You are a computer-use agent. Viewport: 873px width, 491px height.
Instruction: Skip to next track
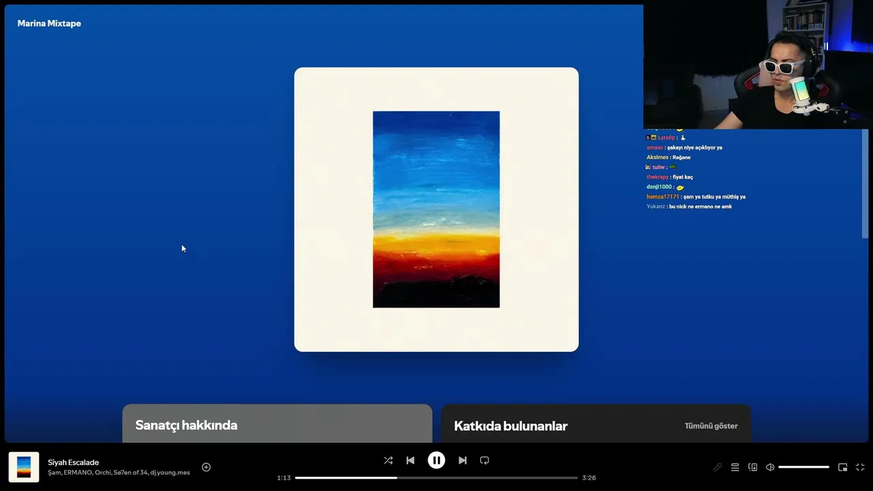(x=462, y=460)
